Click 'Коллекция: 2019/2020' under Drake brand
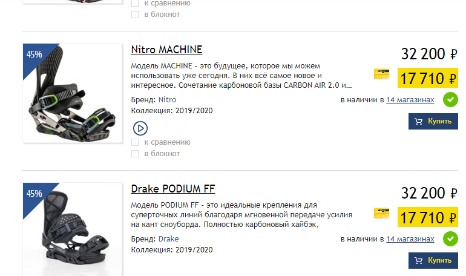The height and width of the screenshot is (276, 466). (x=172, y=250)
